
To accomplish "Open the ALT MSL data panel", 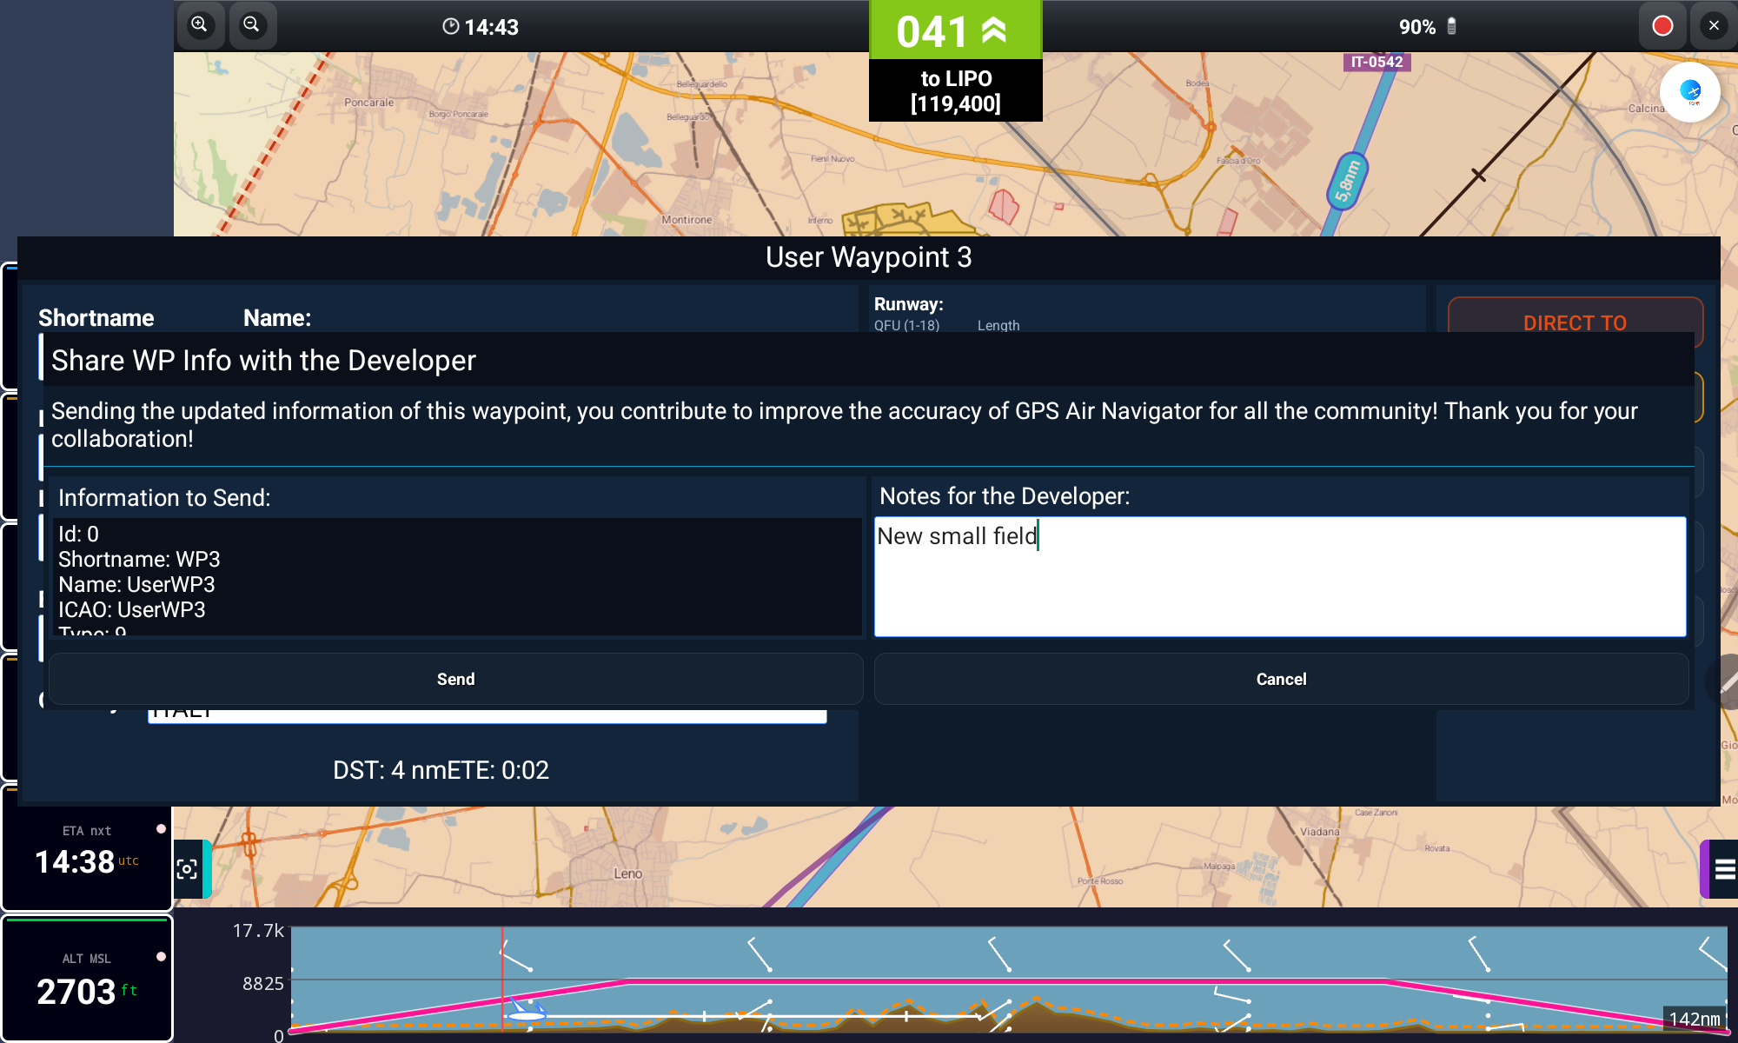I will pos(87,978).
